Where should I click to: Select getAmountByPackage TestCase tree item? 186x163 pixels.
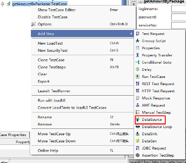(x=39, y=4)
